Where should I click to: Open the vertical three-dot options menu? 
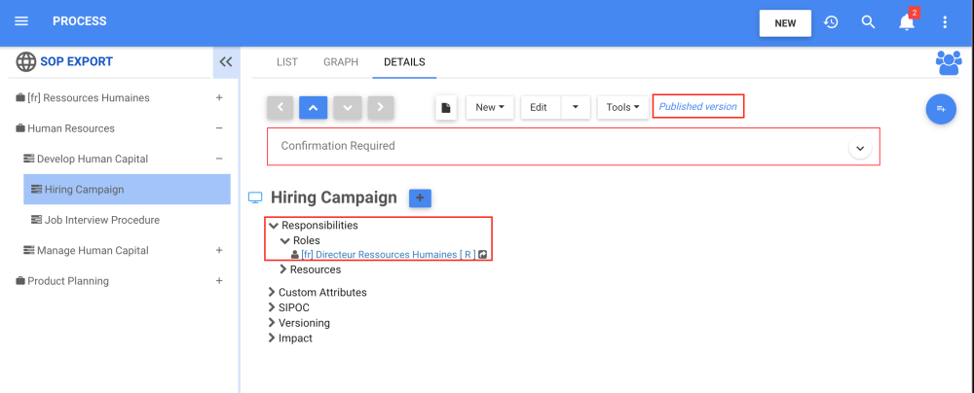(x=945, y=22)
